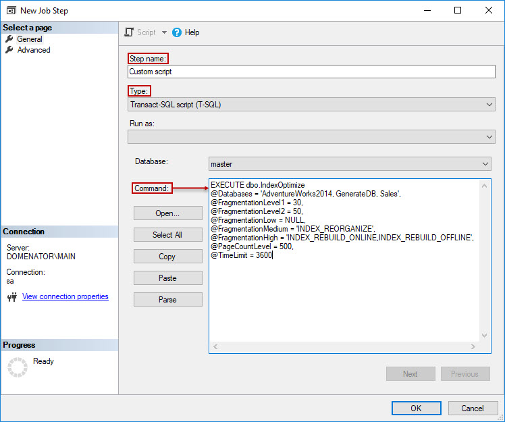Screen dimensions: 505x422
Task: Click the '@TimeLimit = 3600' line
Action: [x=242, y=255]
